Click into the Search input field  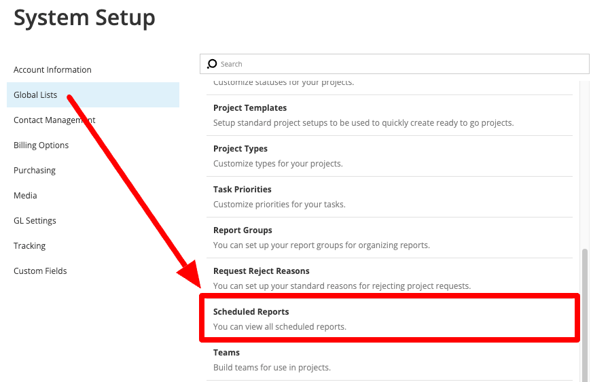394,64
